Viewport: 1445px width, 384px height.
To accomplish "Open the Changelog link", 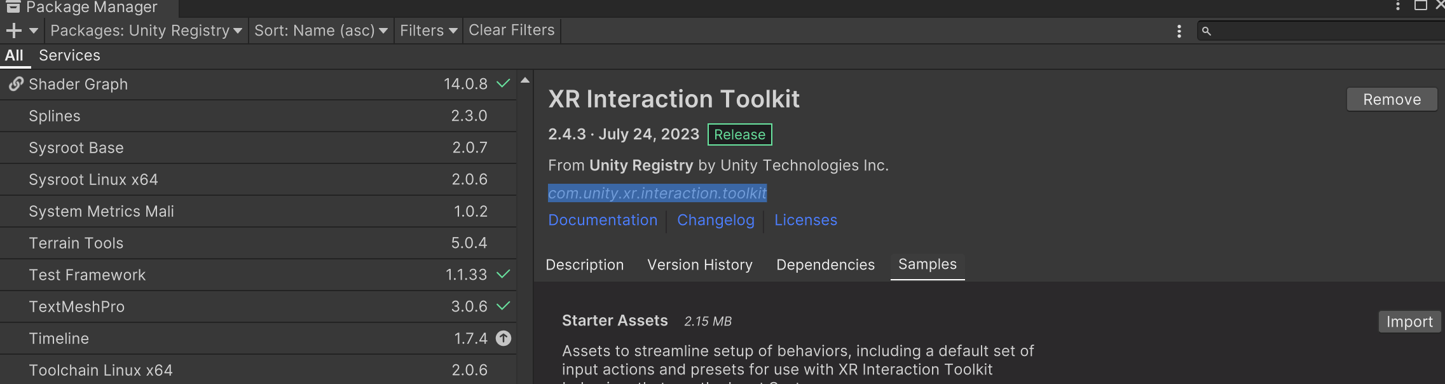I will click(716, 220).
